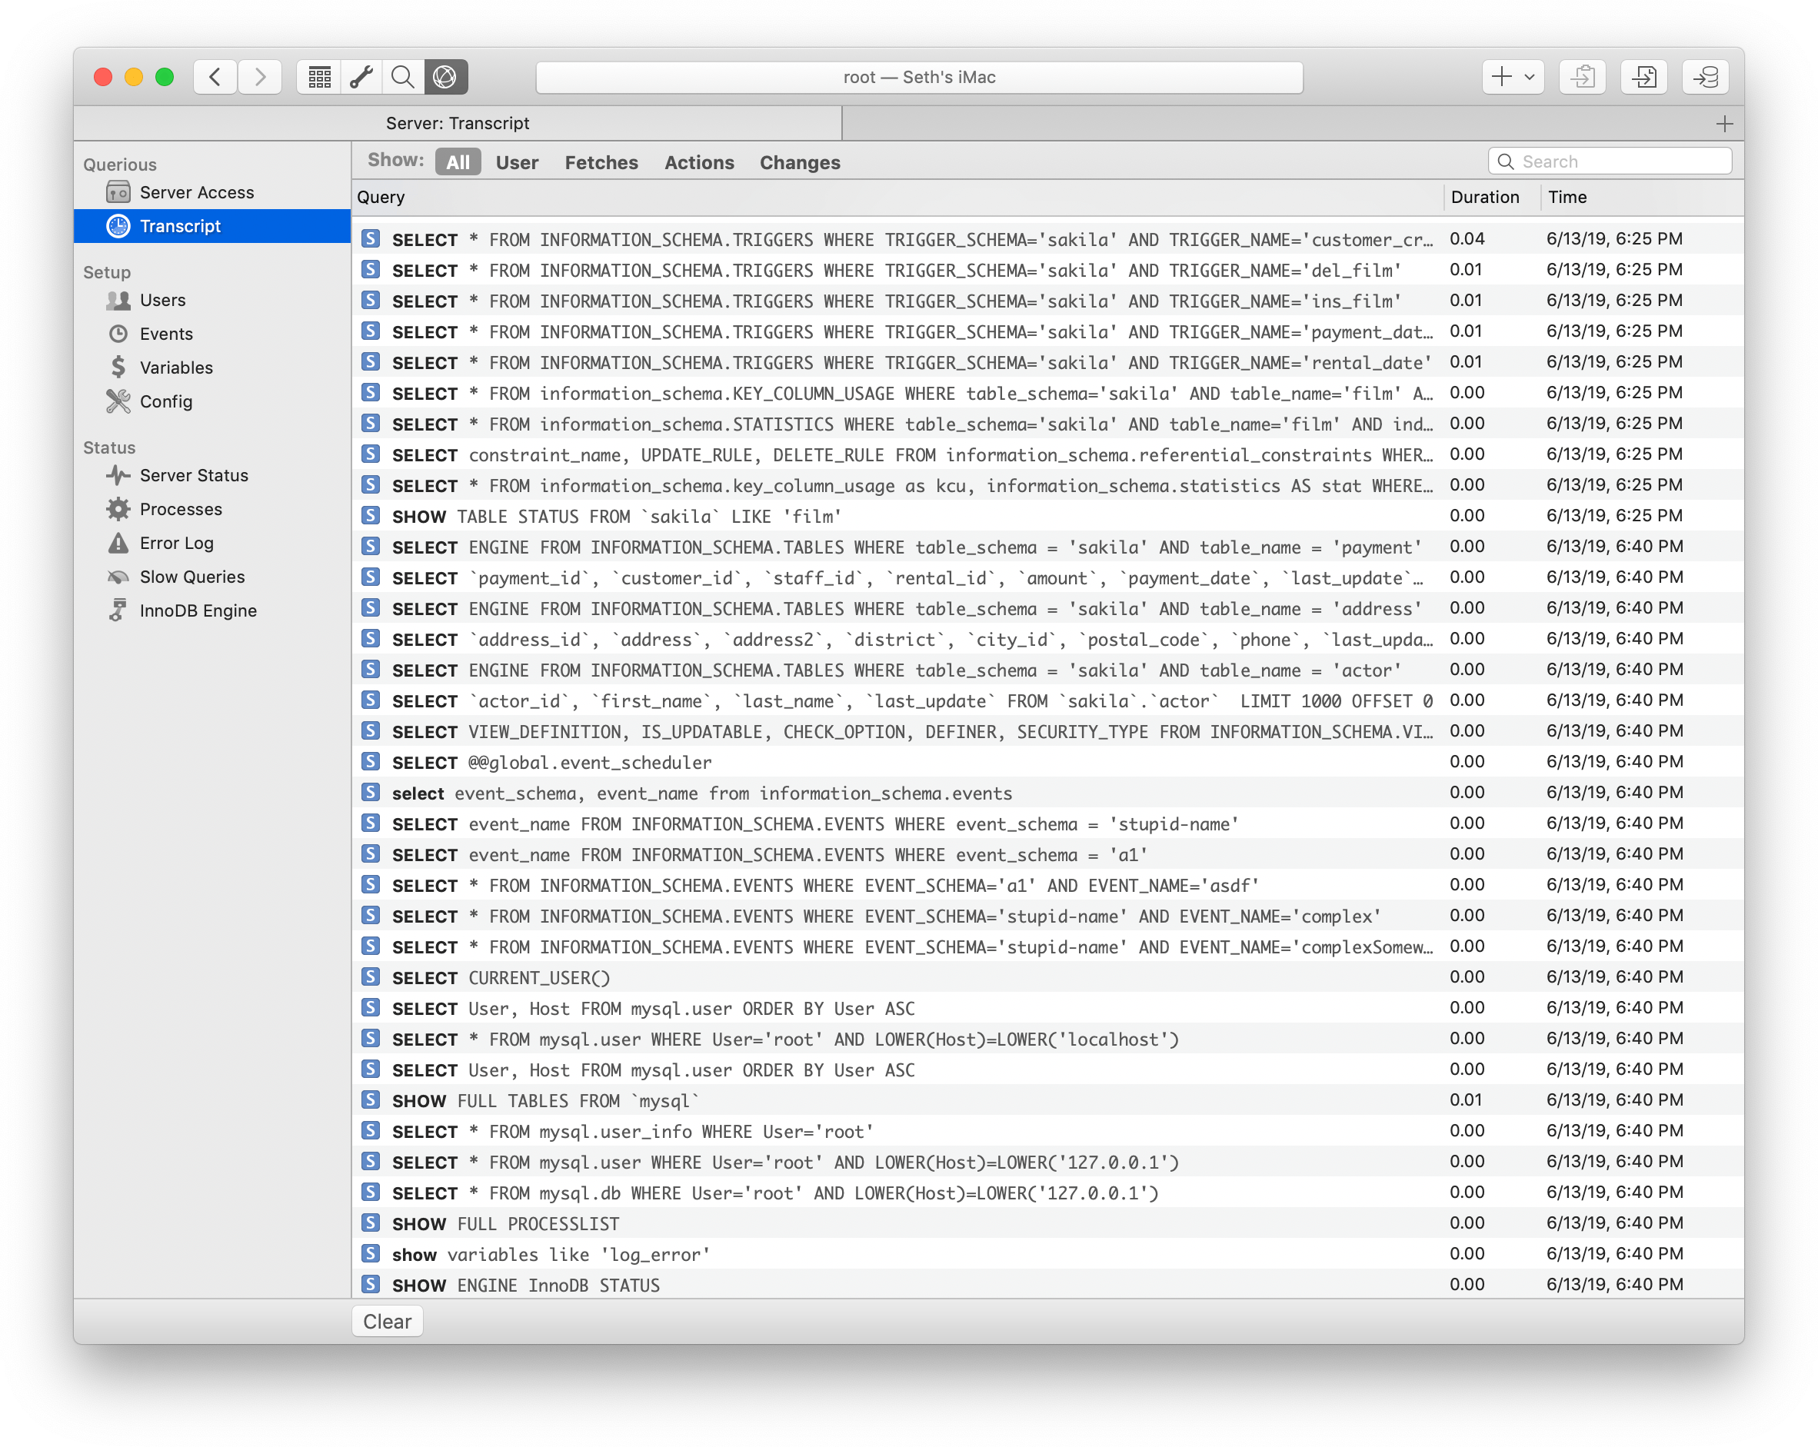Image resolution: width=1818 pixels, height=1447 pixels.
Task: Select show variables like 'log_error' row
Action: tap(1047, 1254)
